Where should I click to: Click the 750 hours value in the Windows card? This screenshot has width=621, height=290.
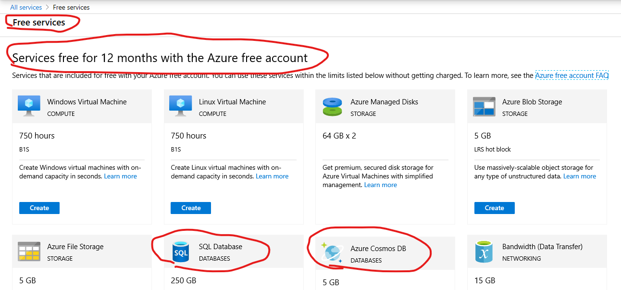(x=37, y=136)
